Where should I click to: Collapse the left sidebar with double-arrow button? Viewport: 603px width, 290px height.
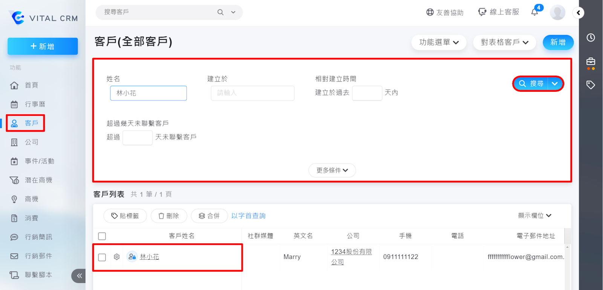79,276
